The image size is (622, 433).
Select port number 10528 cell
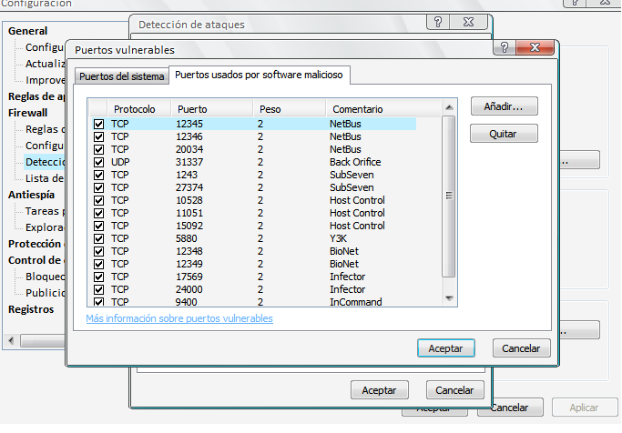189,200
